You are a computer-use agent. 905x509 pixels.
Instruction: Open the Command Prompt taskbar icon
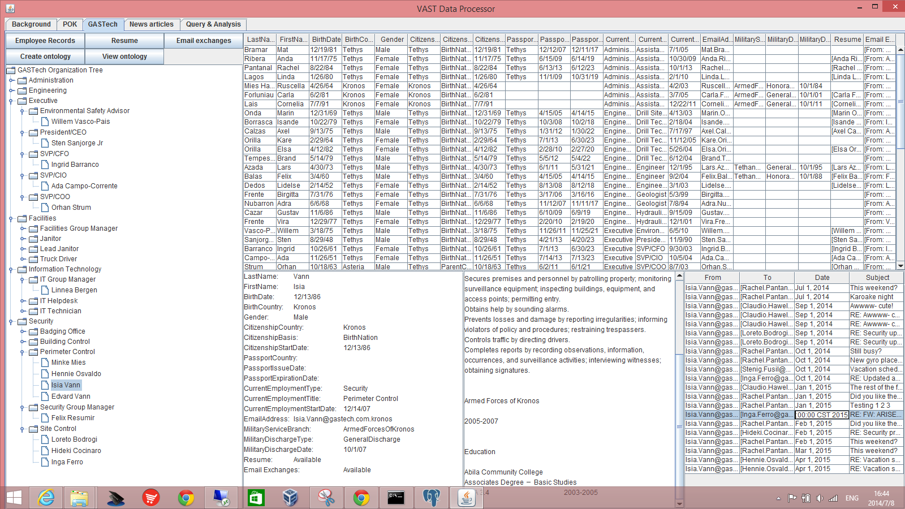point(396,498)
